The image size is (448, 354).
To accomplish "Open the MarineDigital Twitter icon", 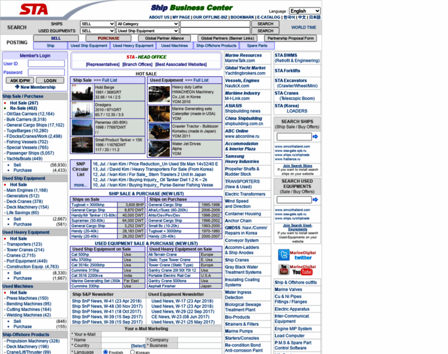I will tap(284, 255).
